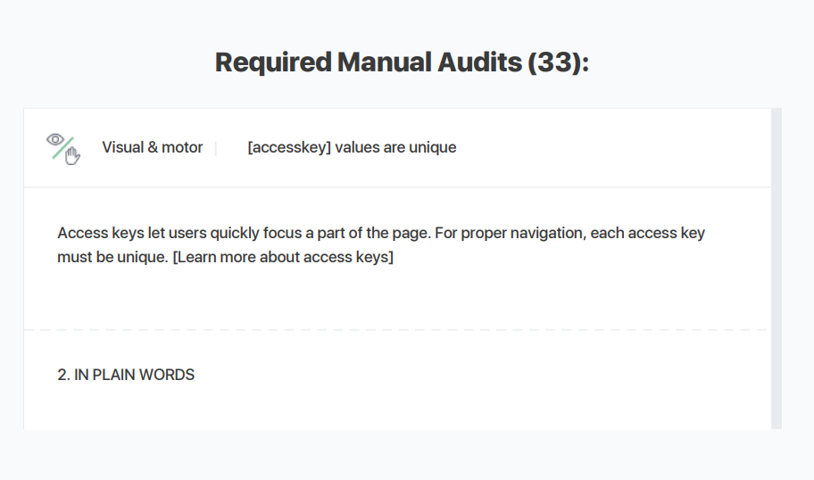Click the hand symbol in the category icon
Screen dimensions: 814x480
72,155
